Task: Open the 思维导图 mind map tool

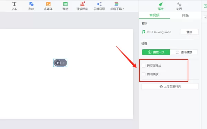Action: point(99,6)
